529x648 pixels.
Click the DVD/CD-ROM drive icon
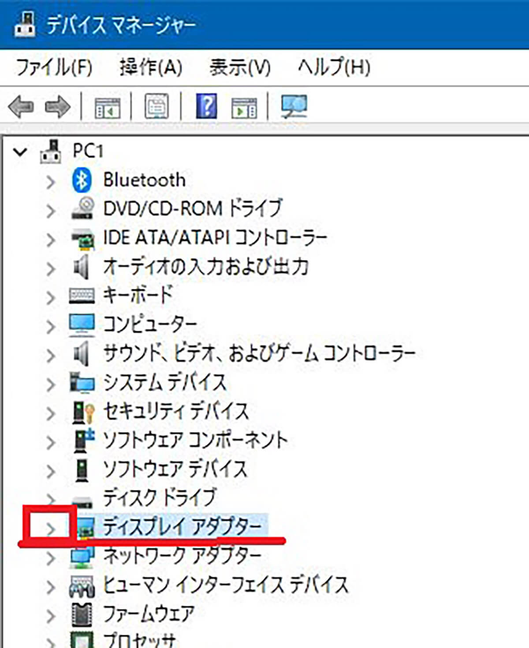[82, 208]
